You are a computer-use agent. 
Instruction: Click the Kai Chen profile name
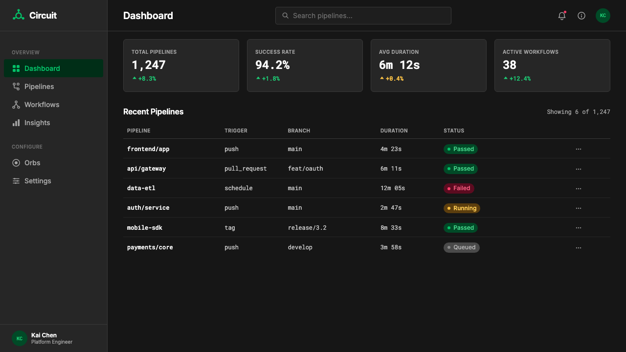[x=44, y=335]
